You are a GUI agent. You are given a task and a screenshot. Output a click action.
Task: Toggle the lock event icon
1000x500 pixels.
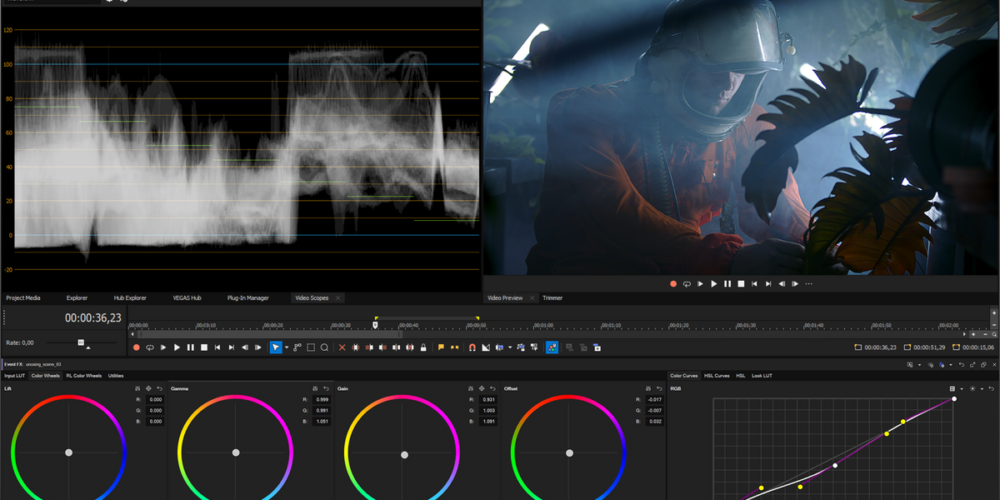(x=423, y=347)
